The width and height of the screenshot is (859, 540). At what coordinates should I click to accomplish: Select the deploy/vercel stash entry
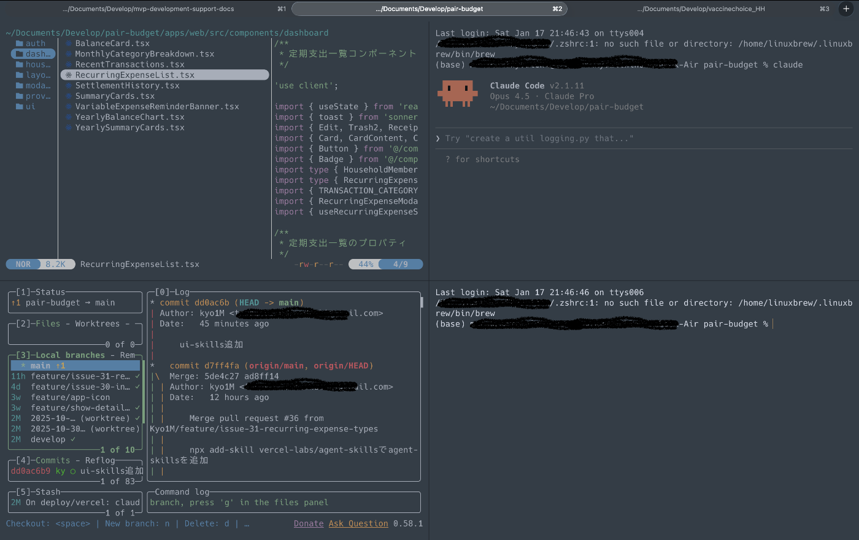tap(75, 502)
